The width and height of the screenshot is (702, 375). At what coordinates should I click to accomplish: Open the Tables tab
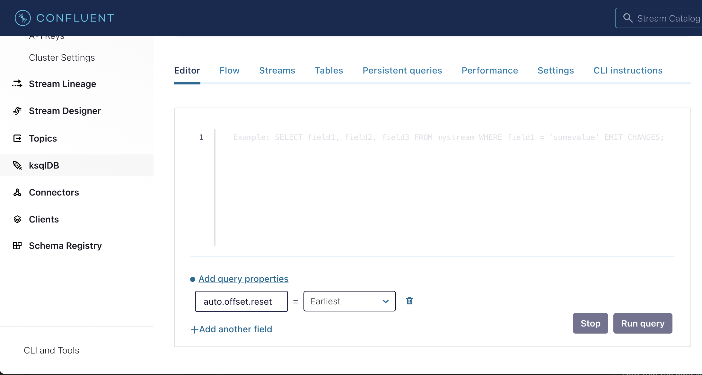[329, 70]
